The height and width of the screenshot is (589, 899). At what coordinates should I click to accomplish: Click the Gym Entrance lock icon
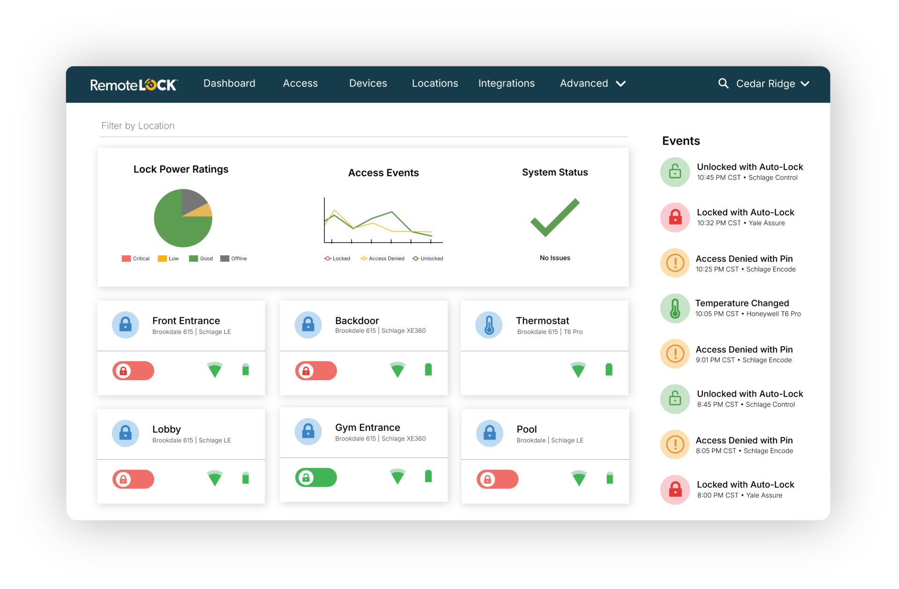click(308, 431)
